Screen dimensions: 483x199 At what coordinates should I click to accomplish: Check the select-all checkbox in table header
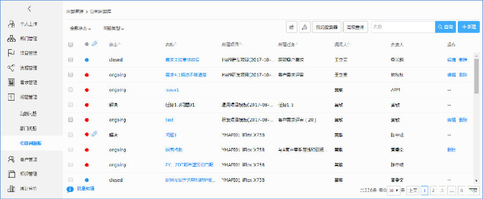(70, 44)
